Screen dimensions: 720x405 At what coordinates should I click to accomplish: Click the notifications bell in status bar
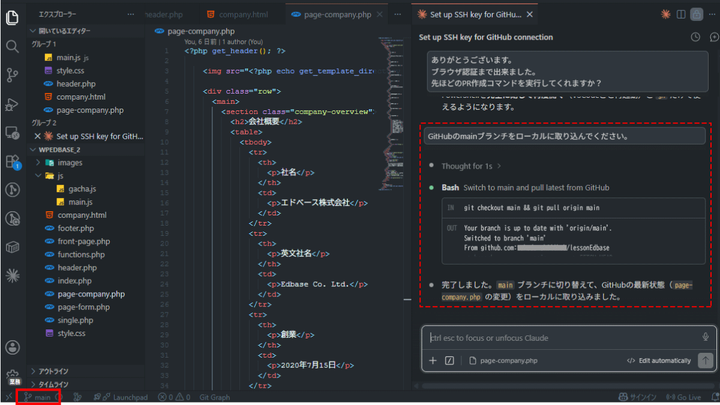pos(715,397)
